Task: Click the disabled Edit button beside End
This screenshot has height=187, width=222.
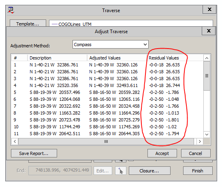Action: click(102, 170)
